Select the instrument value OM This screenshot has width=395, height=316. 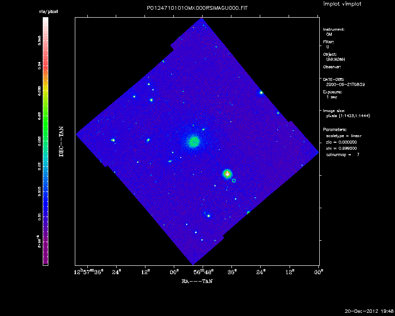coord(329,34)
